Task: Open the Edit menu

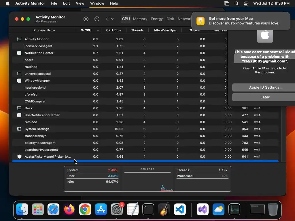Action: coord(67,3)
